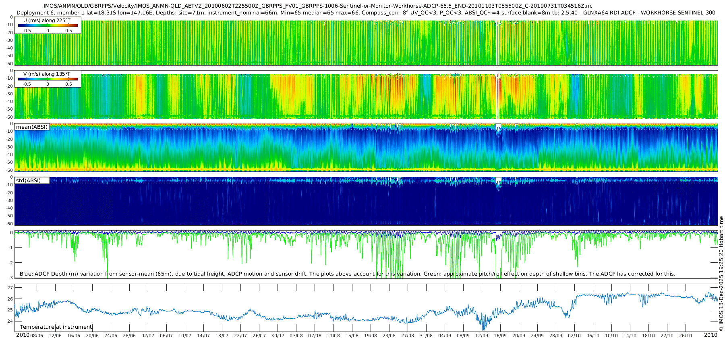The width and height of the screenshot is (725, 342).
Task: Click the 'Temperature at instrument' label
Action: (x=56, y=327)
